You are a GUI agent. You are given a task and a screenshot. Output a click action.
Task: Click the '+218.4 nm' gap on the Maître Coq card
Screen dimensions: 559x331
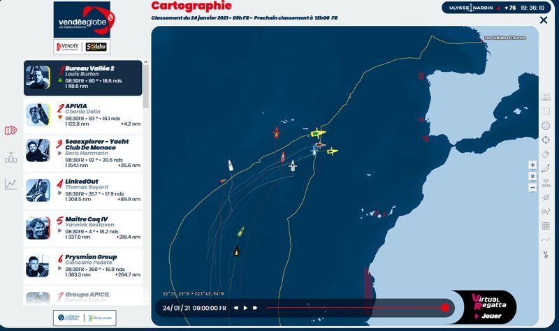coord(128,237)
